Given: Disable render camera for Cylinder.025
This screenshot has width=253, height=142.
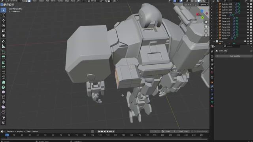Looking at the screenshot, I should click(251, 10).
